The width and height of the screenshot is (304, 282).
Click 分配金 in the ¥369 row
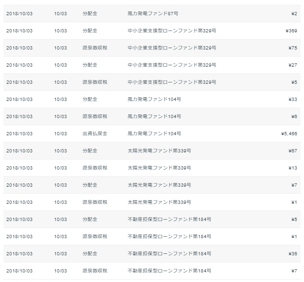[x=90, y=30]
